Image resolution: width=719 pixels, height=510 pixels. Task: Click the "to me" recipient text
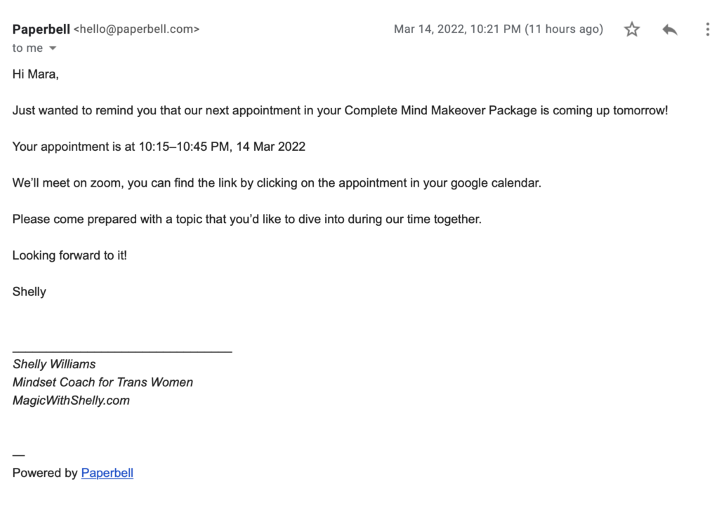(x=27, y=48)
